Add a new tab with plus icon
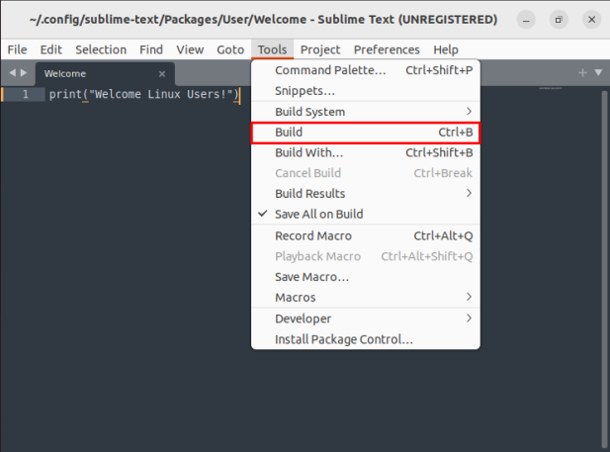This screenshot has width=610, height=452. [583, 73]
